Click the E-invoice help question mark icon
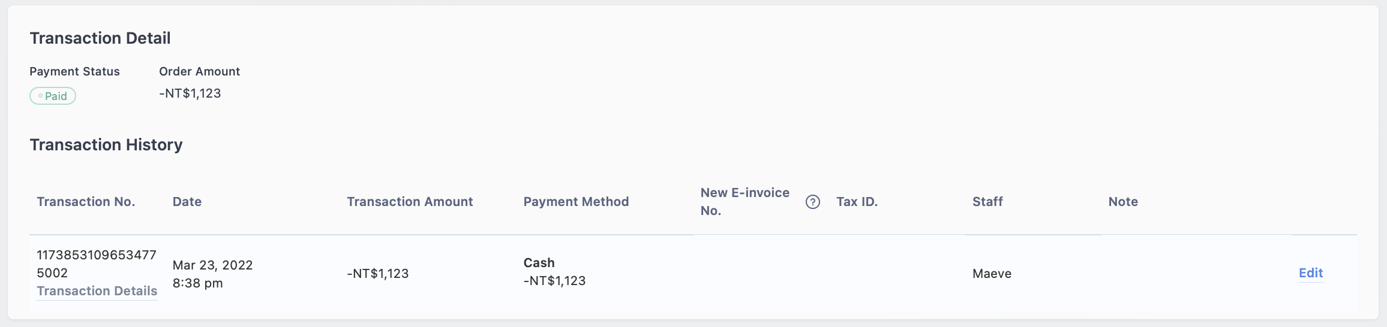1387x327 pixels. (x=813, y=202)
